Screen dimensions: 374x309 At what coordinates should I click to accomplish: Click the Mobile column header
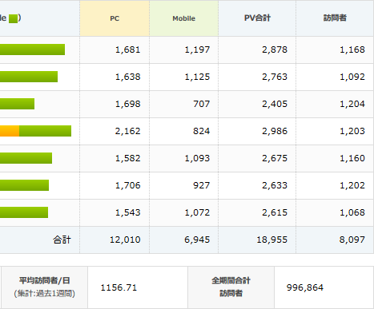pos(183,18)
